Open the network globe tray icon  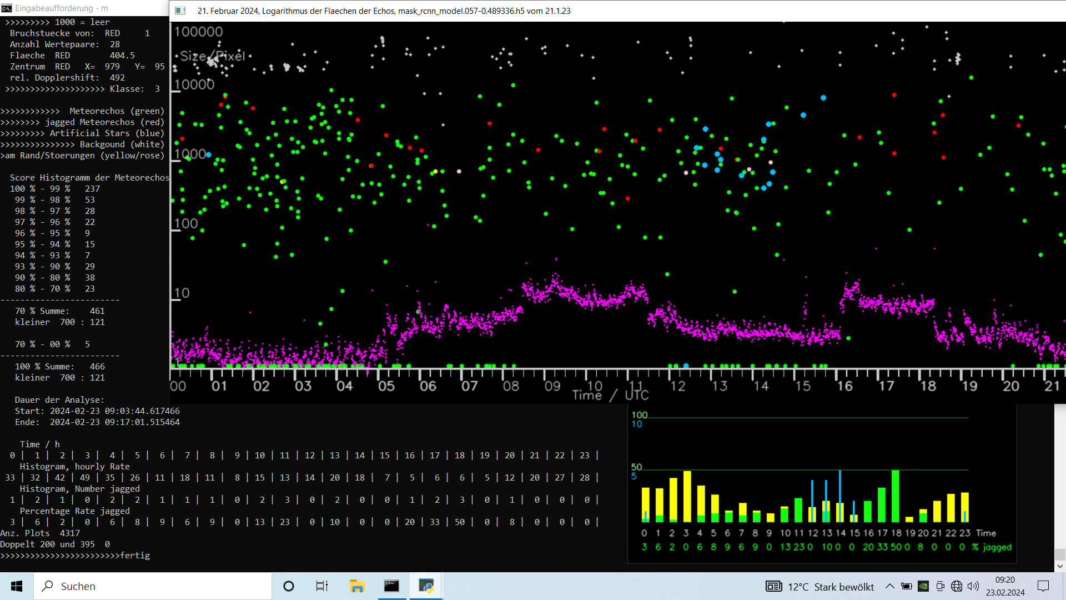click(x=957, y=586)
